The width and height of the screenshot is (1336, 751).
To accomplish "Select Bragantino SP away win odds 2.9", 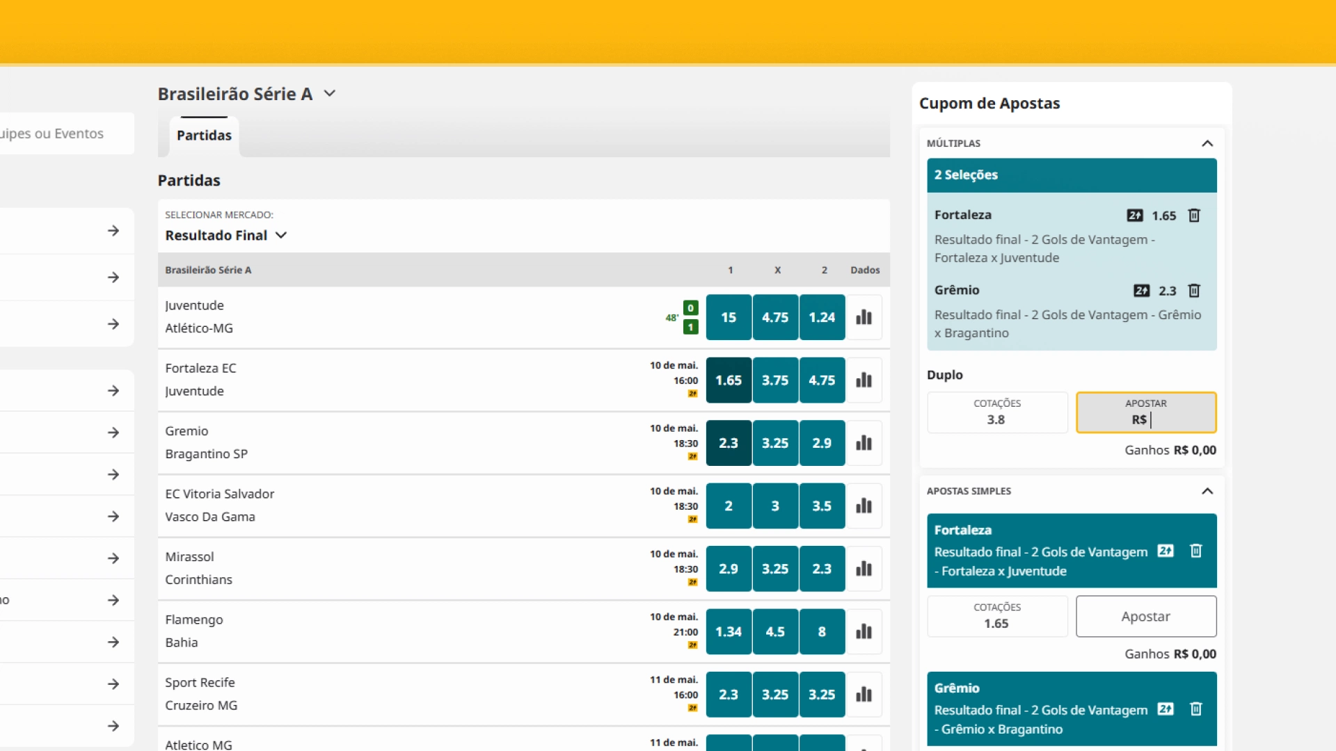I will pos(822,443).
